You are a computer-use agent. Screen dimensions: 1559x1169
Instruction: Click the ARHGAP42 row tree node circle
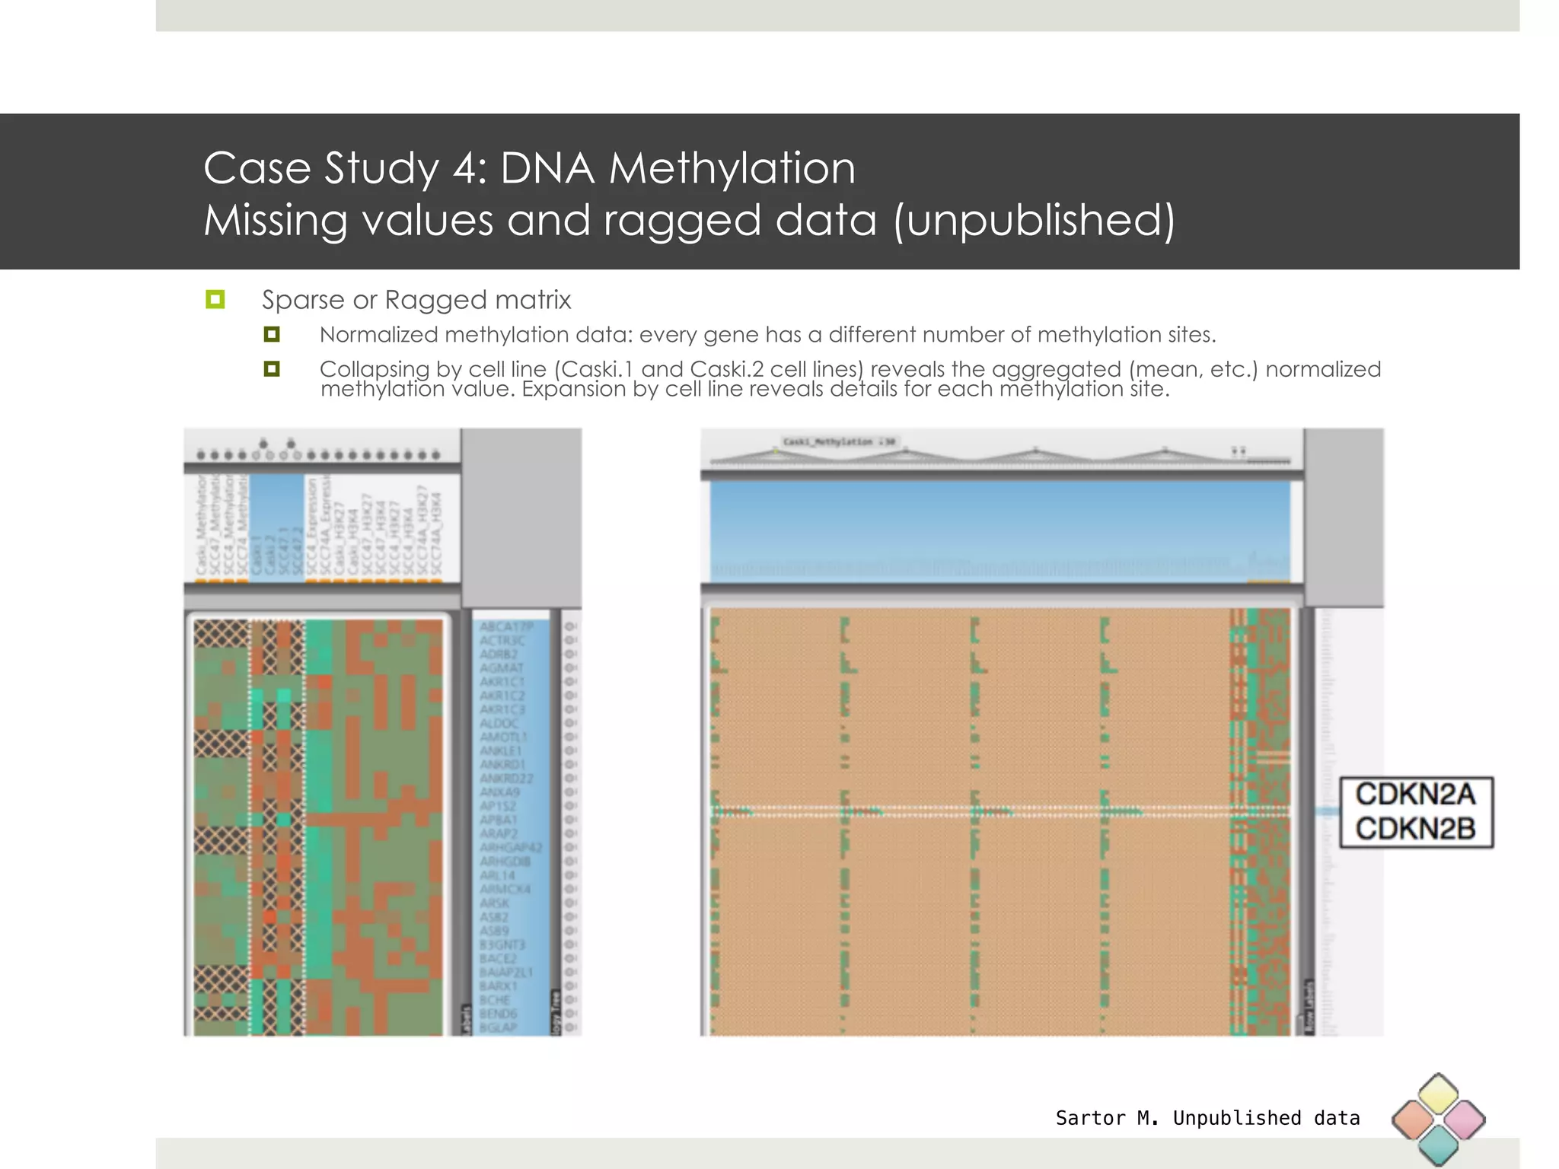tap(571, 848)
